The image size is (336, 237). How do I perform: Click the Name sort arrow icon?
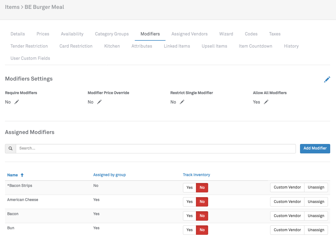coord(22,175)
